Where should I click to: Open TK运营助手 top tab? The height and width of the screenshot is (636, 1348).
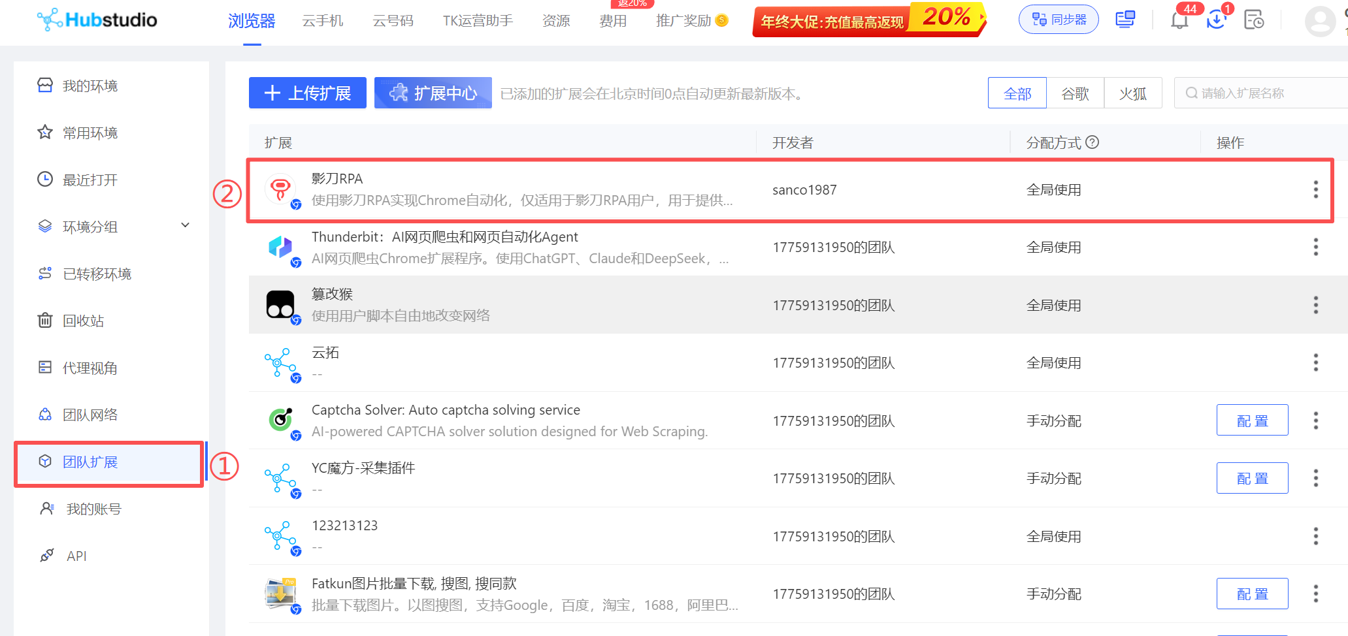point(478,21)
